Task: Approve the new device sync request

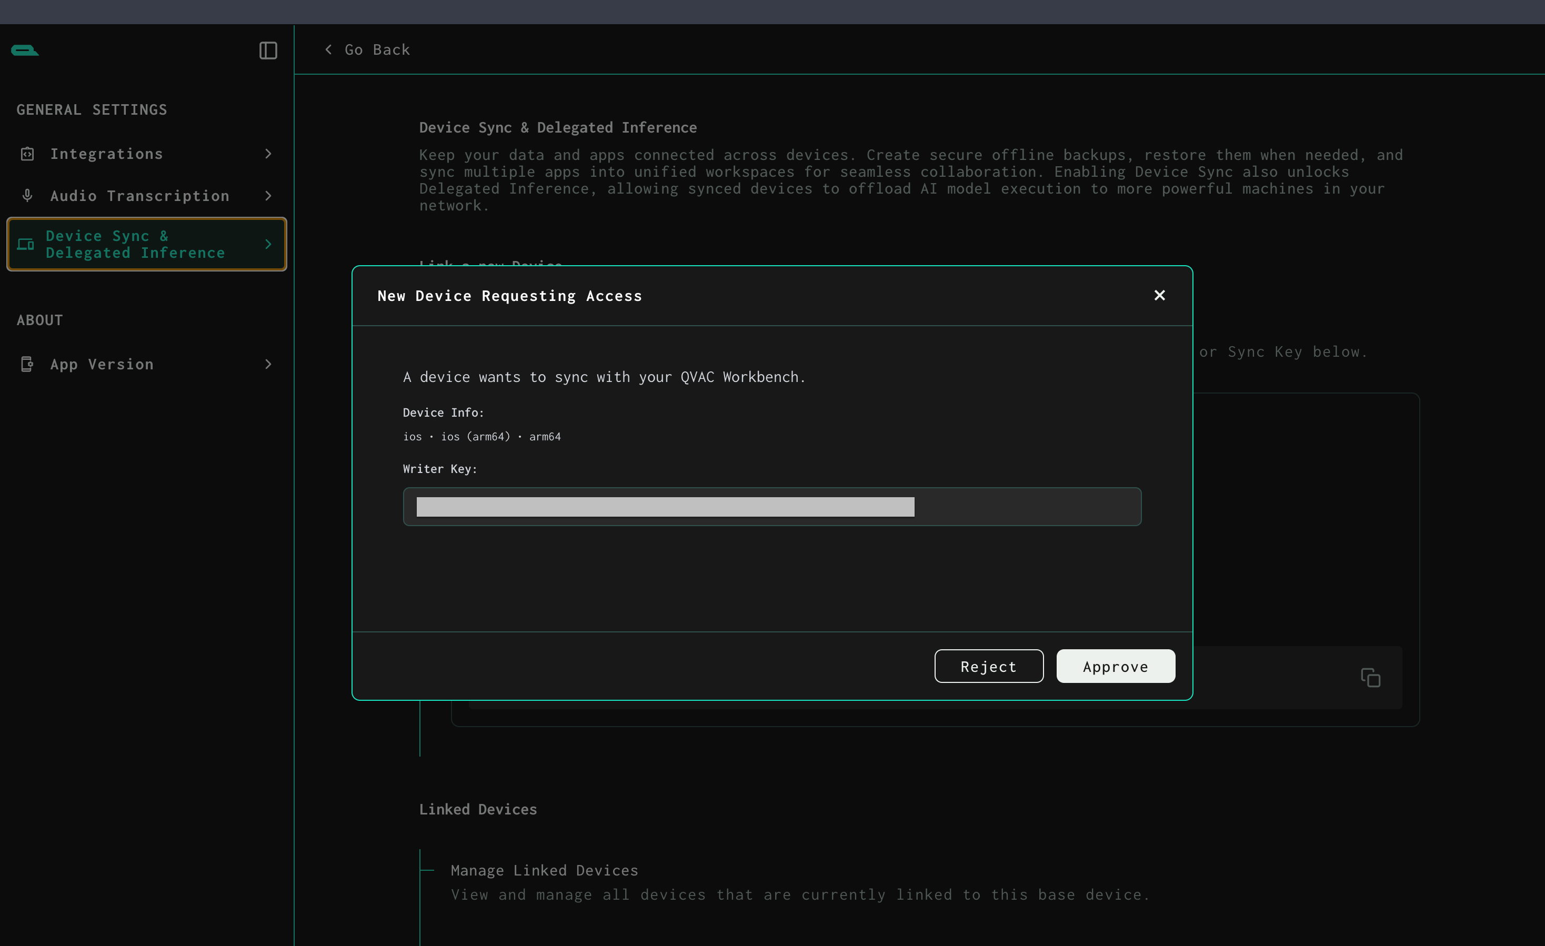Action: 1115,667
